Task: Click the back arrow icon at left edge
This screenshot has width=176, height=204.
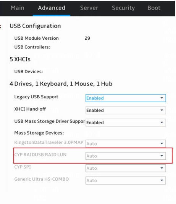Action: (x=0, y=26)
